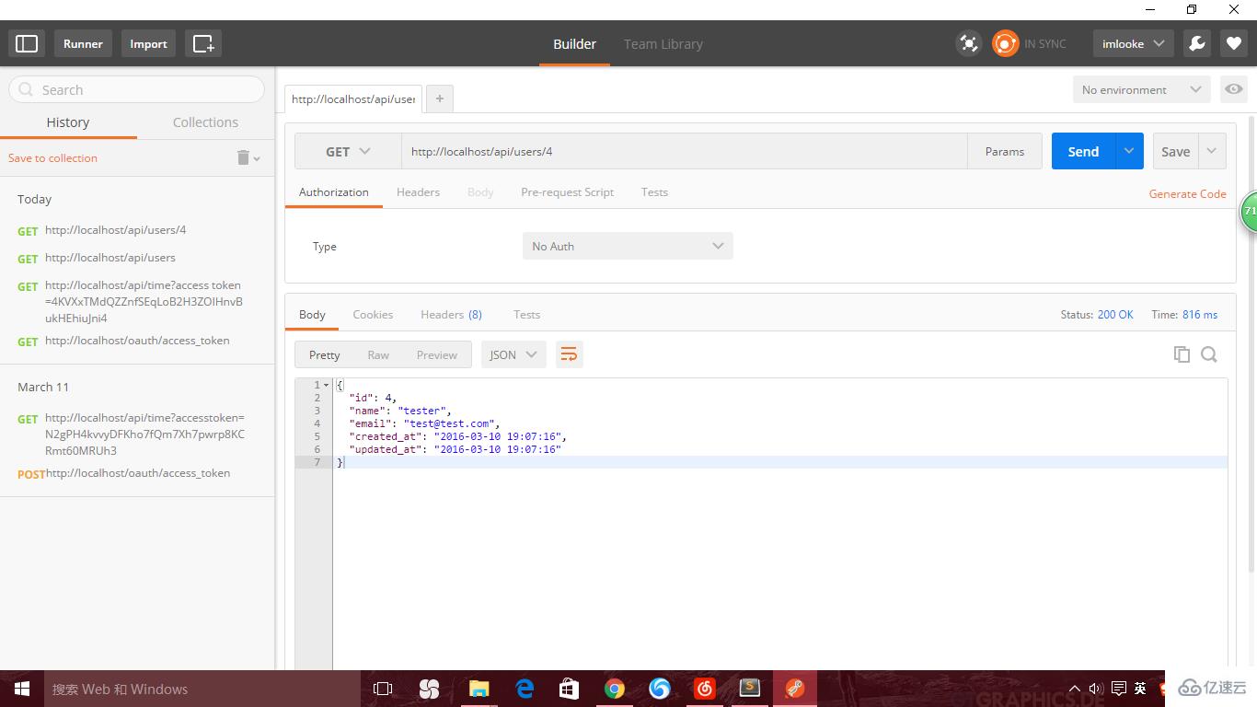Click Save to collection link
1257x707 pixels.
(52, 157)
